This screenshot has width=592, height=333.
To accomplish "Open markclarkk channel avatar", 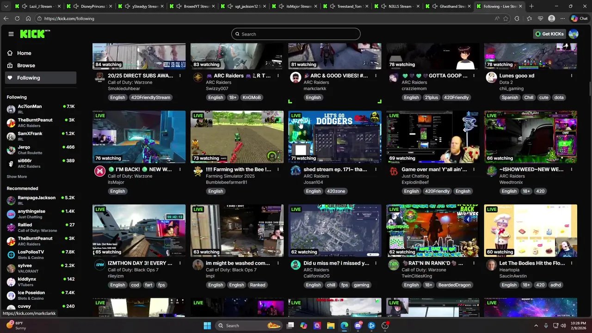I will pos(296,77).
